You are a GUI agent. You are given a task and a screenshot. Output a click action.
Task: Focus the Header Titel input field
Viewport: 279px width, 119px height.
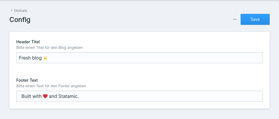point(139,58)
